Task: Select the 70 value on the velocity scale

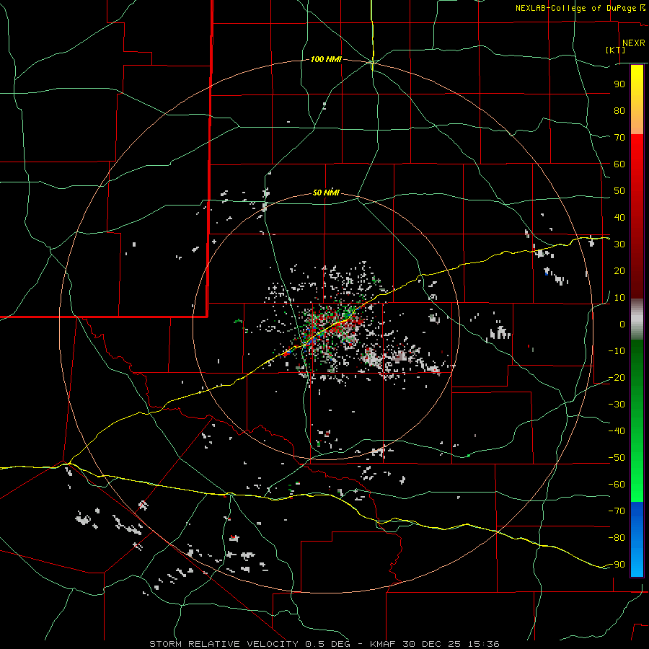Action: [619, 138]
